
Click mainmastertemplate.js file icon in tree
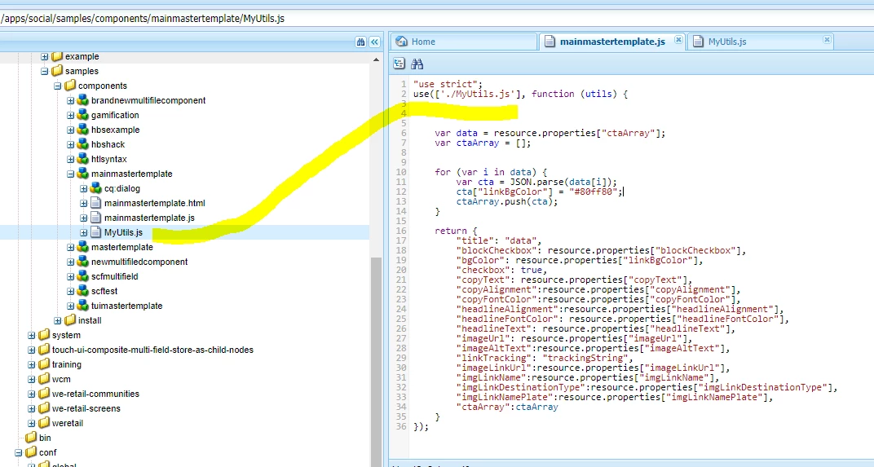pyautogui.click(x=96, y=218)
